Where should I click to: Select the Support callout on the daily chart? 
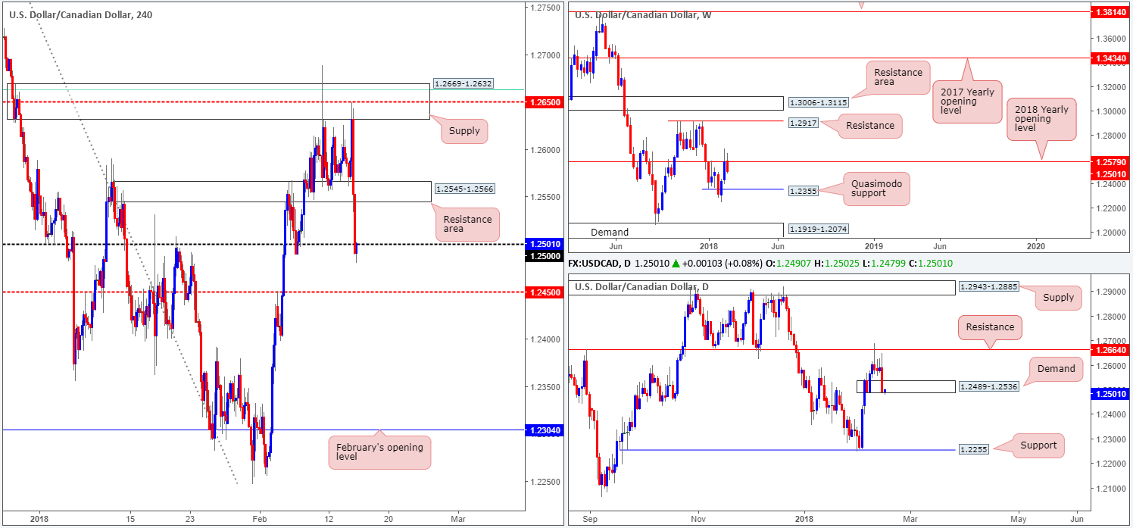click(1038, 445)
